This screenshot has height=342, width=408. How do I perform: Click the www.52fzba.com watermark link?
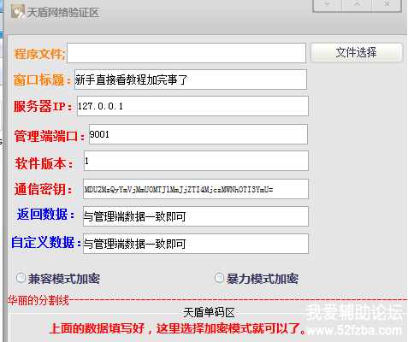click(354, 330)
